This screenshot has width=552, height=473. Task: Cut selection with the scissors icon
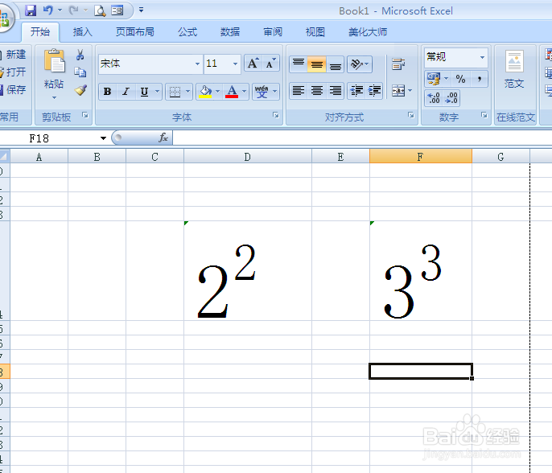(80, 55)
